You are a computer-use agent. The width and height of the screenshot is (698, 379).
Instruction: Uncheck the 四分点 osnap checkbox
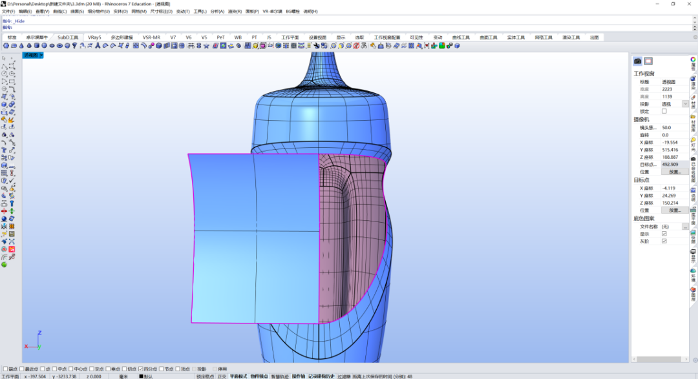141,369
